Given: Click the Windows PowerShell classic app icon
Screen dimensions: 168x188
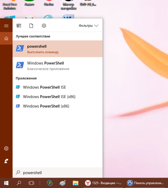Looking at the screenshot, I should click(20, 65).
